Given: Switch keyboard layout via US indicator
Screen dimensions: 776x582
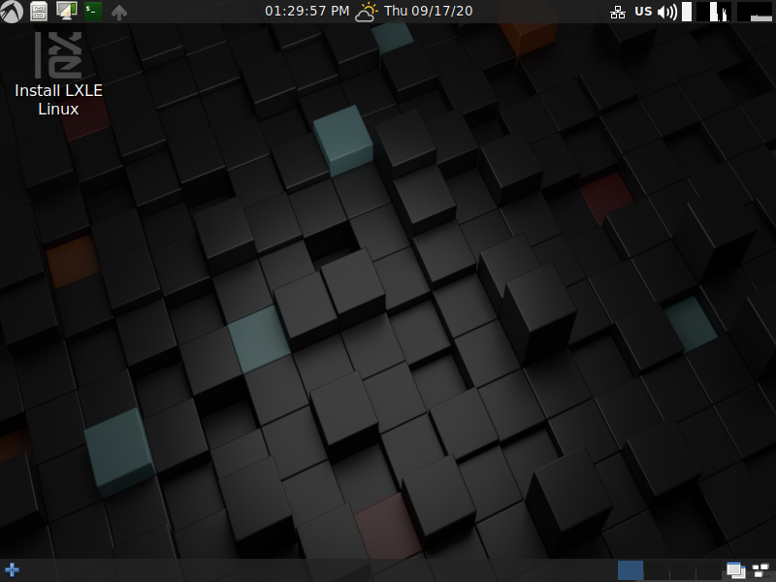Looking at the screenshot, I should (x=643, y=12).
